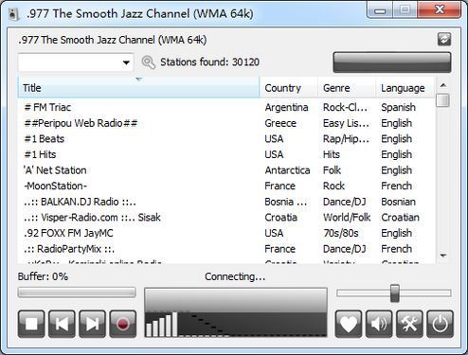Stop playback with the square Stop button

(x=31, y=324)
